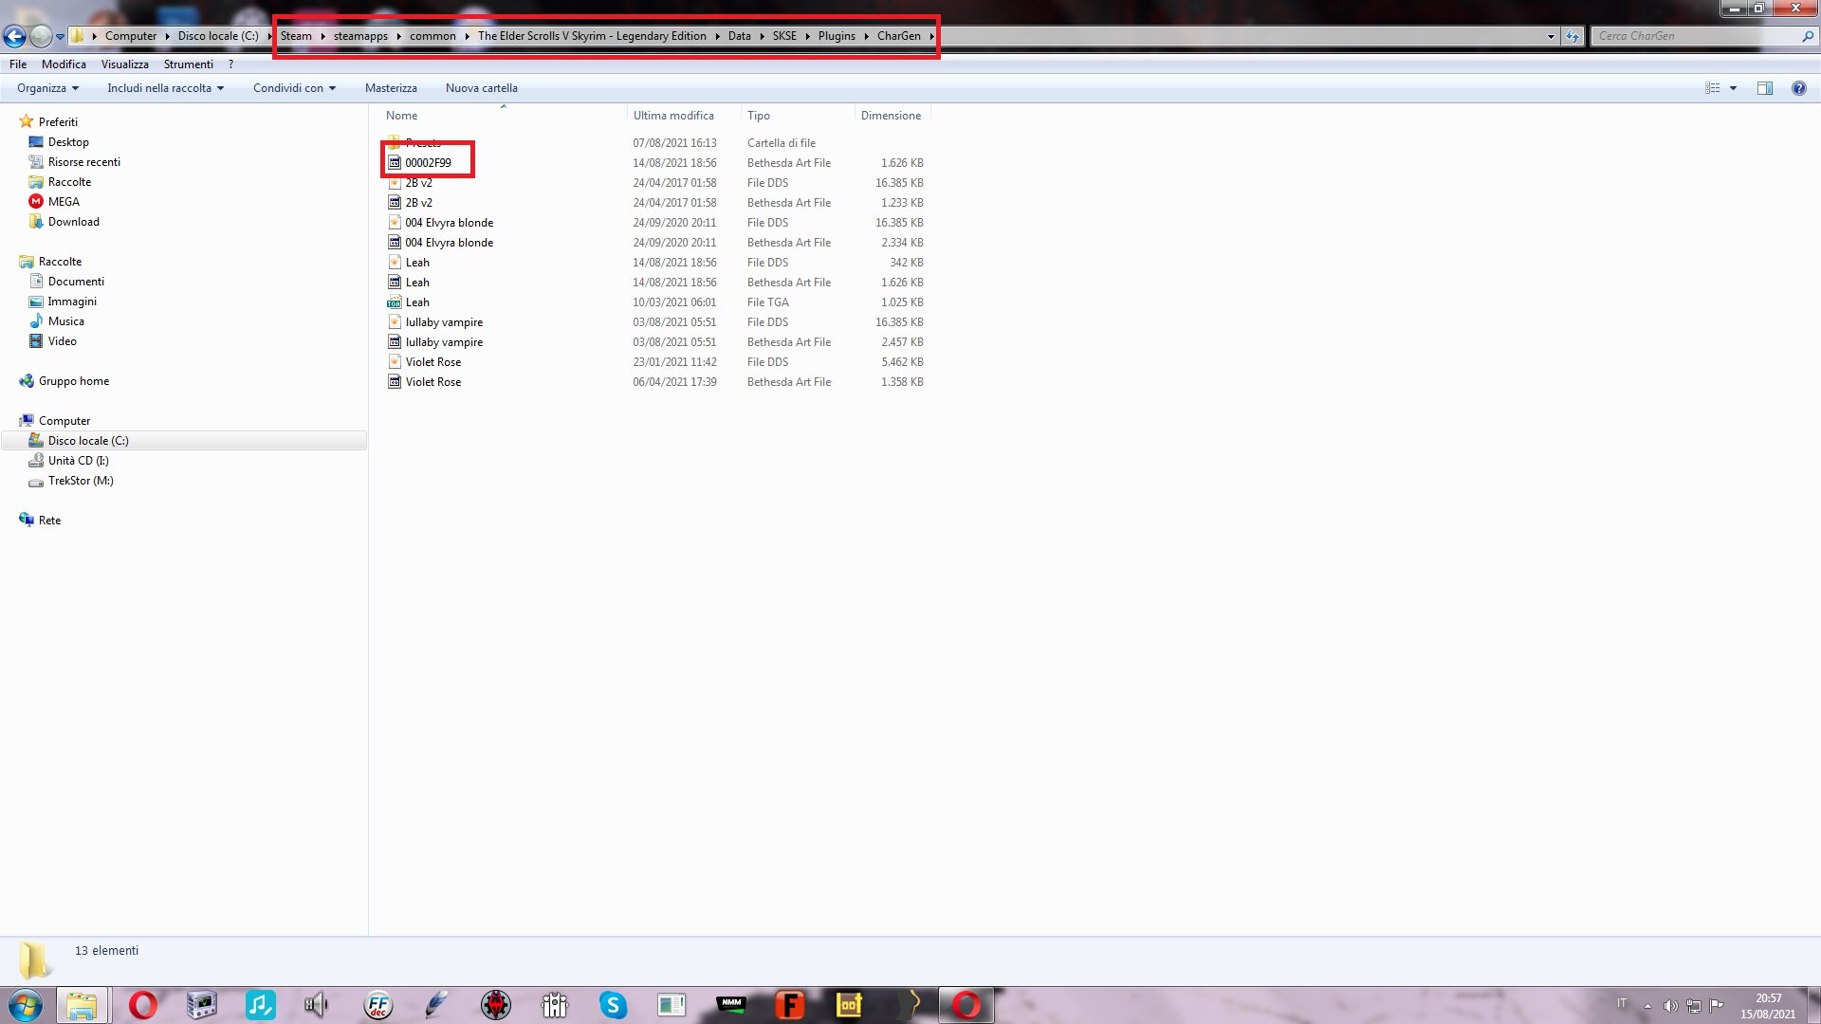The image size is (1821, 1024).
Task: Click the Forward navigation arrow button
Action: point(41,36)
